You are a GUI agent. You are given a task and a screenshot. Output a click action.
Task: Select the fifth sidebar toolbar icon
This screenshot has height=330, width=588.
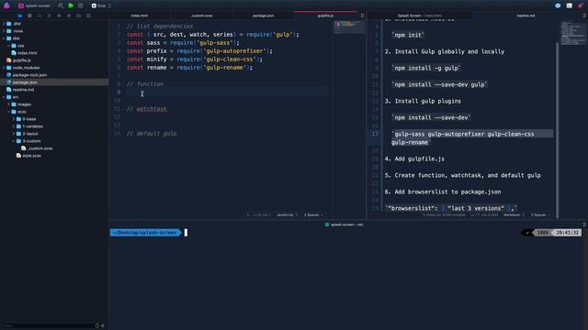(59, 16)
